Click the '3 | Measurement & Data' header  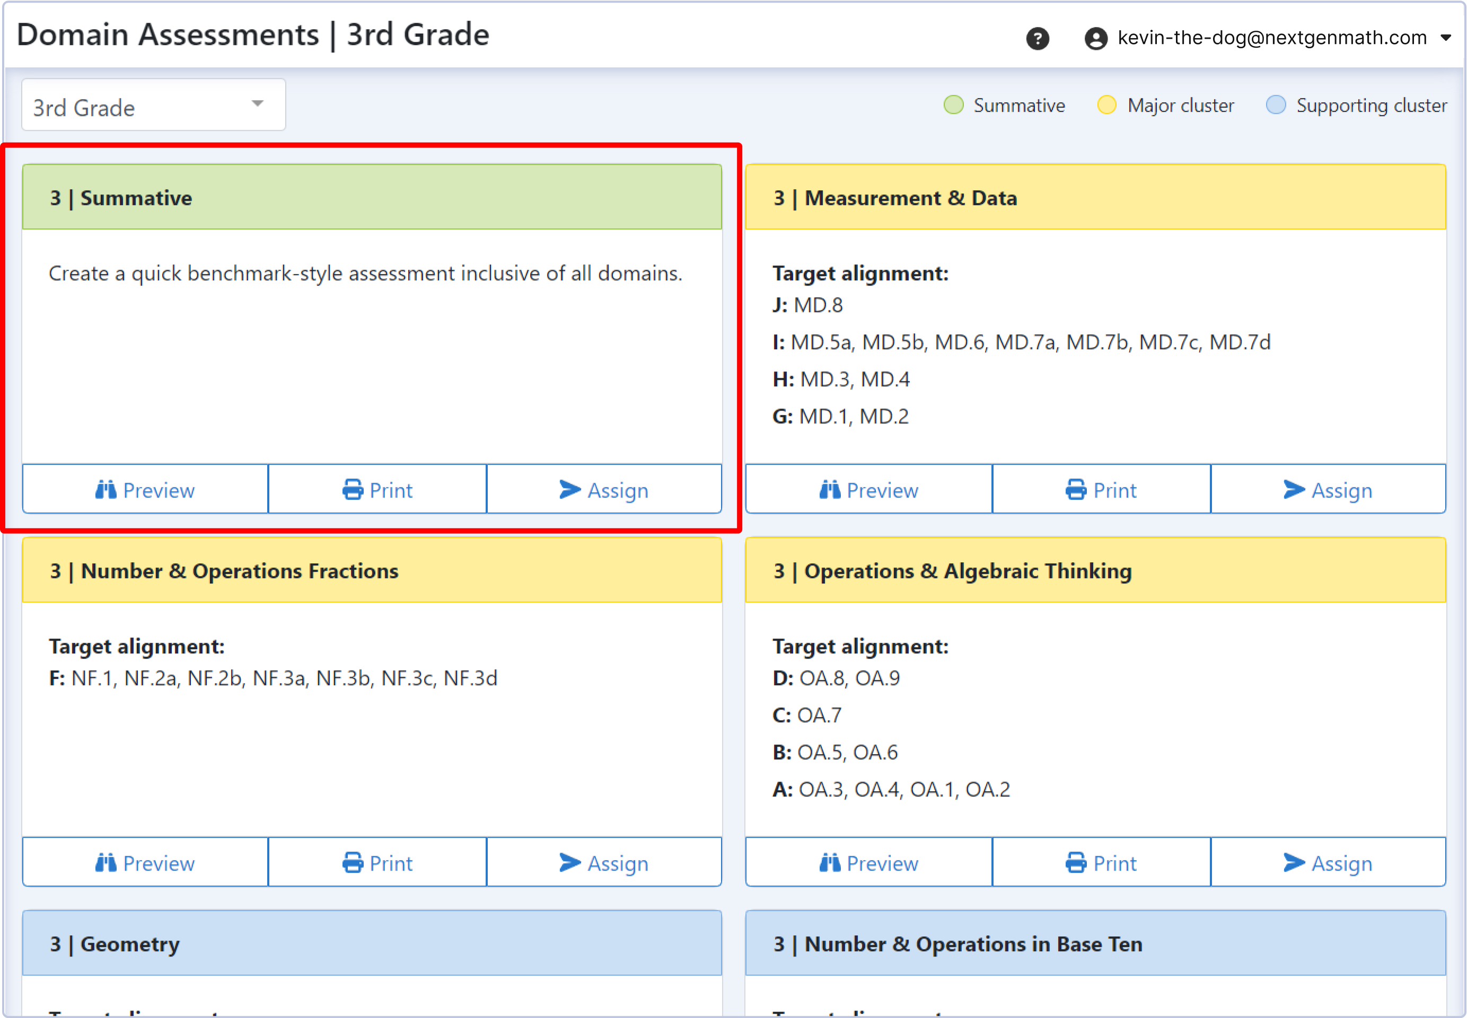1096,197
